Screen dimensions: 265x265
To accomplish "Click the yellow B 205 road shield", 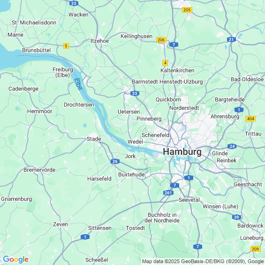I will pyautogui.click(x=187, y=10).
